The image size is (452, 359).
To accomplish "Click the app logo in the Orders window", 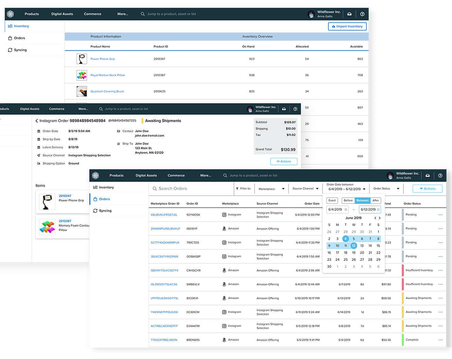I will coord(95,176).
